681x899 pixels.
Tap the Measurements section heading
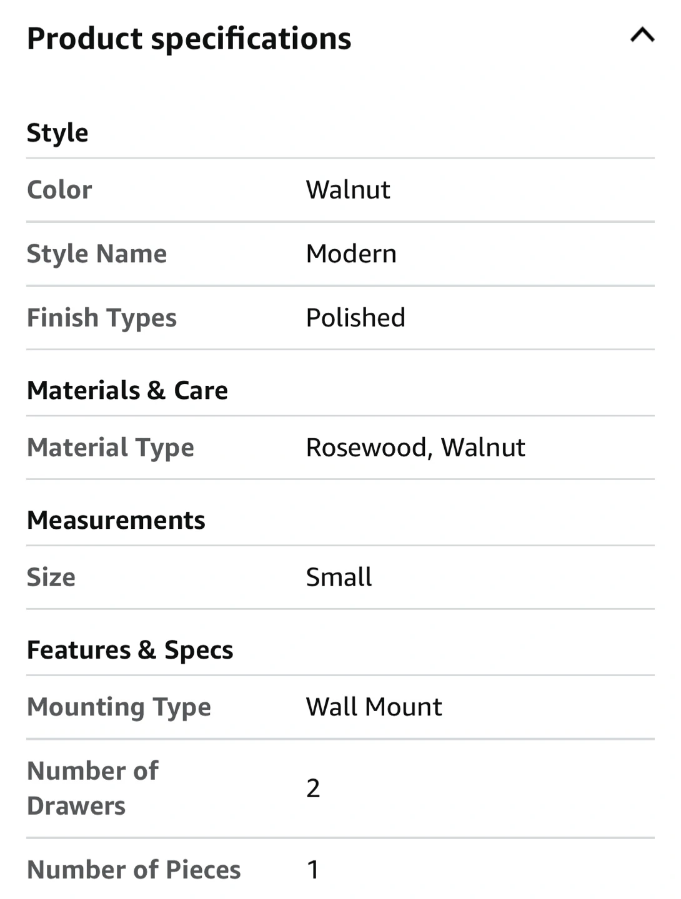point(116,521)
